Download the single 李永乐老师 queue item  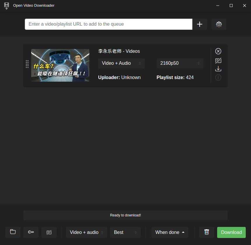tap(218, 69)
